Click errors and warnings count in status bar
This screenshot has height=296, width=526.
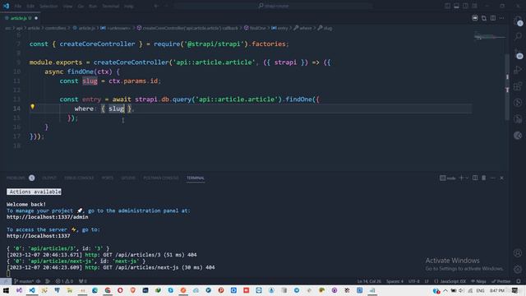tap(64, 281)
